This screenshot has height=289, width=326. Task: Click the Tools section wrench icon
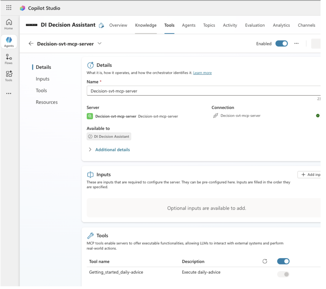pyautogui.click(x=90, y=236)
